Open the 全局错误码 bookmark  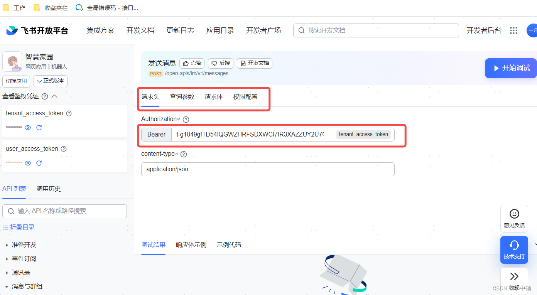click(107, 8)
